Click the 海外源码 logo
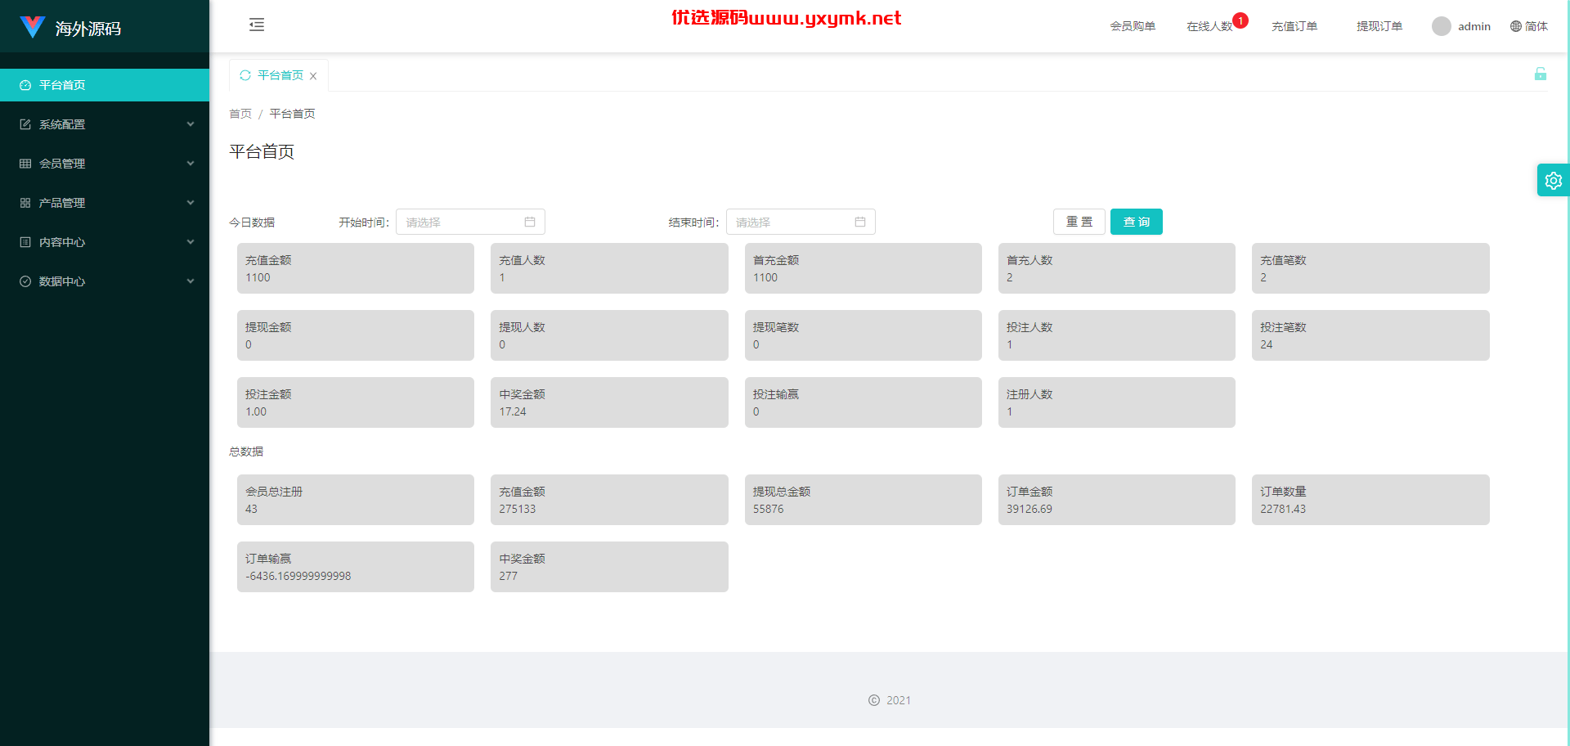1570x746 pixels. click(70, 28)
